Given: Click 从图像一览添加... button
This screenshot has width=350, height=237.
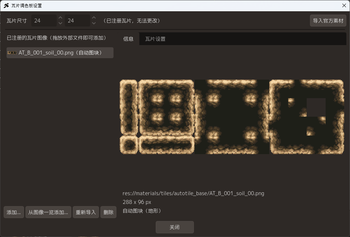Looking at the screenshot, I should pyautogui.click(x=48, y=212).
